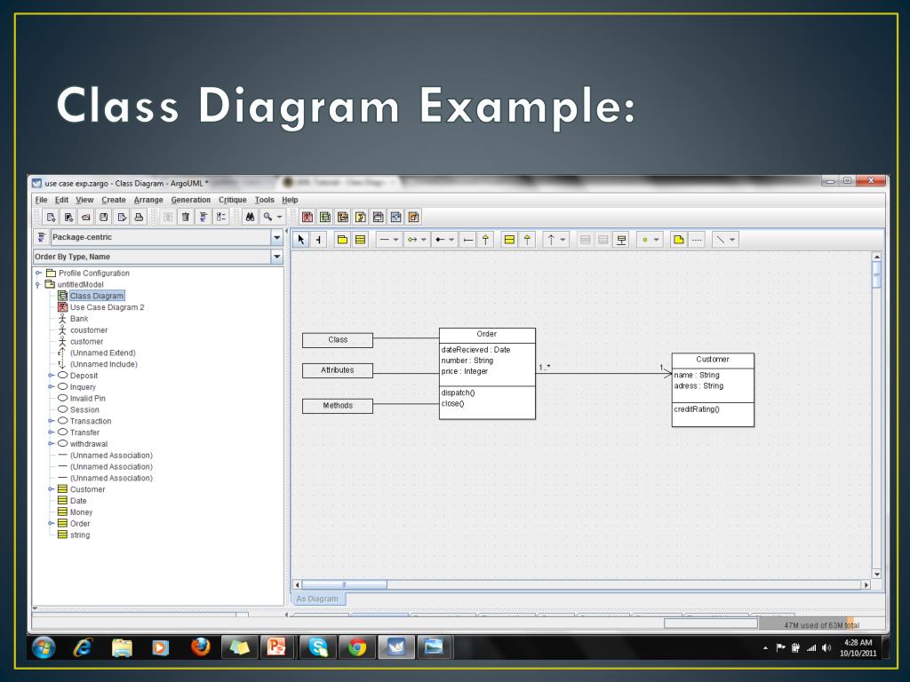
Task: Open Firefox from the Windows taskbar
Action: (201, 648)
